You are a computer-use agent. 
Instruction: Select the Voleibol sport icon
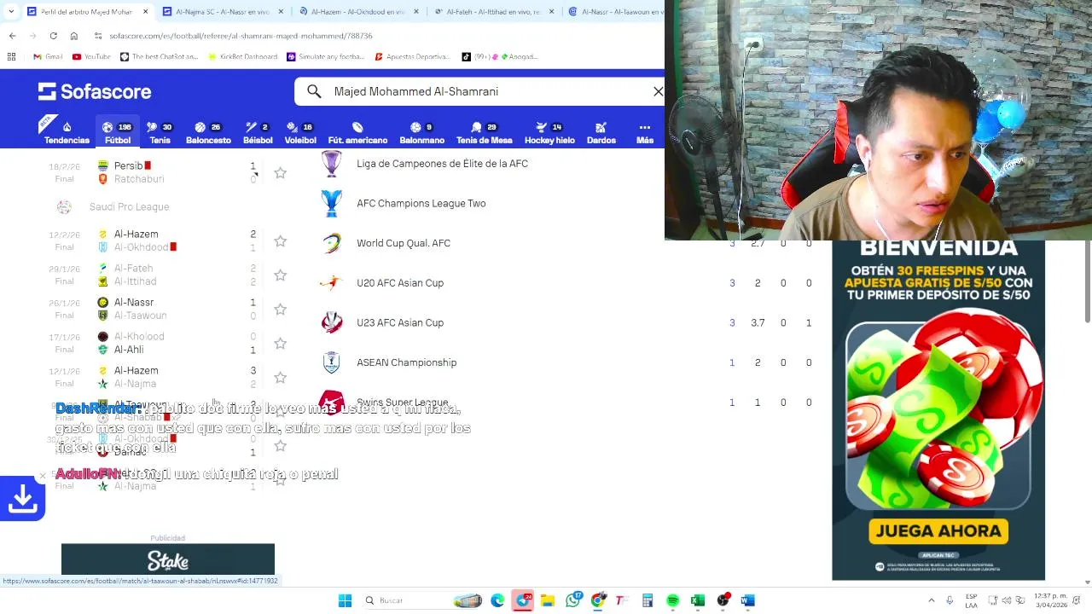pyautogui.click(x=300, y=133)
